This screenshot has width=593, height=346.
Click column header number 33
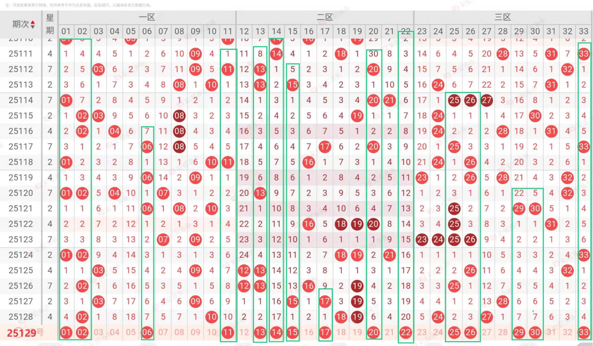tap(583, 31)
